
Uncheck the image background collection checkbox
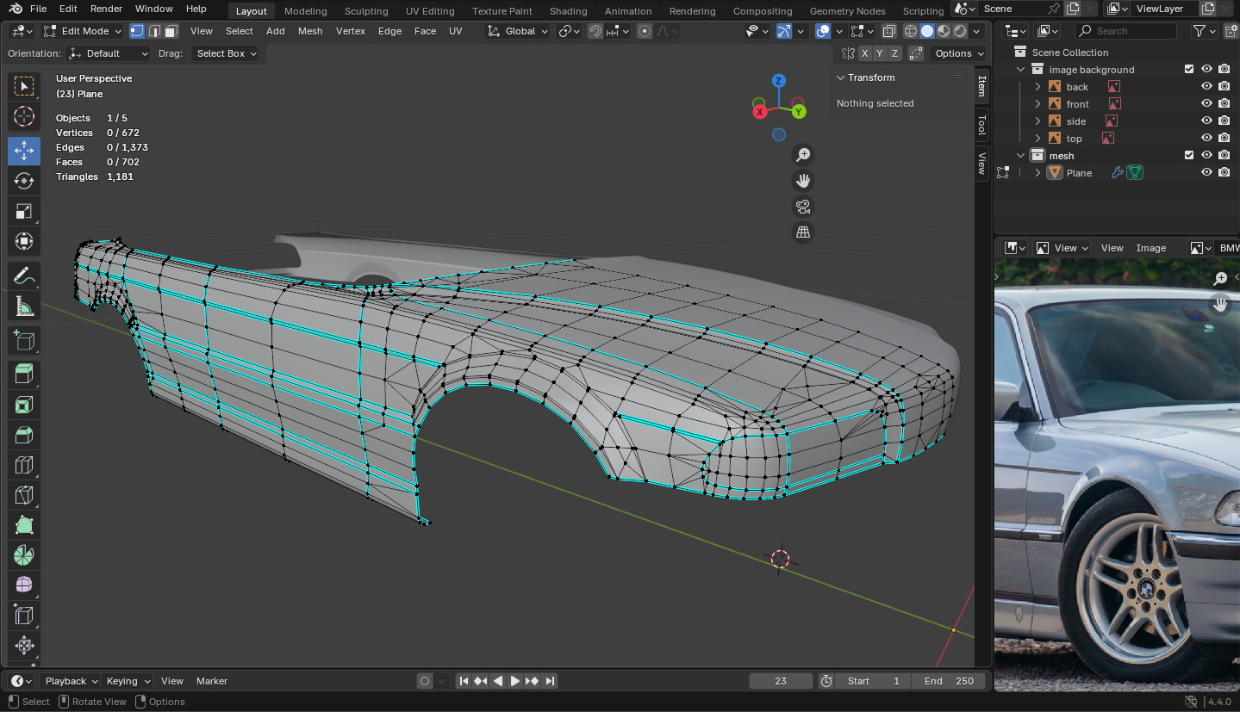1189,70
